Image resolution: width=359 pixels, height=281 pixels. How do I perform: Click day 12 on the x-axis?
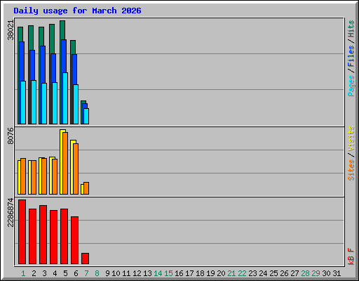coord(137,273)
